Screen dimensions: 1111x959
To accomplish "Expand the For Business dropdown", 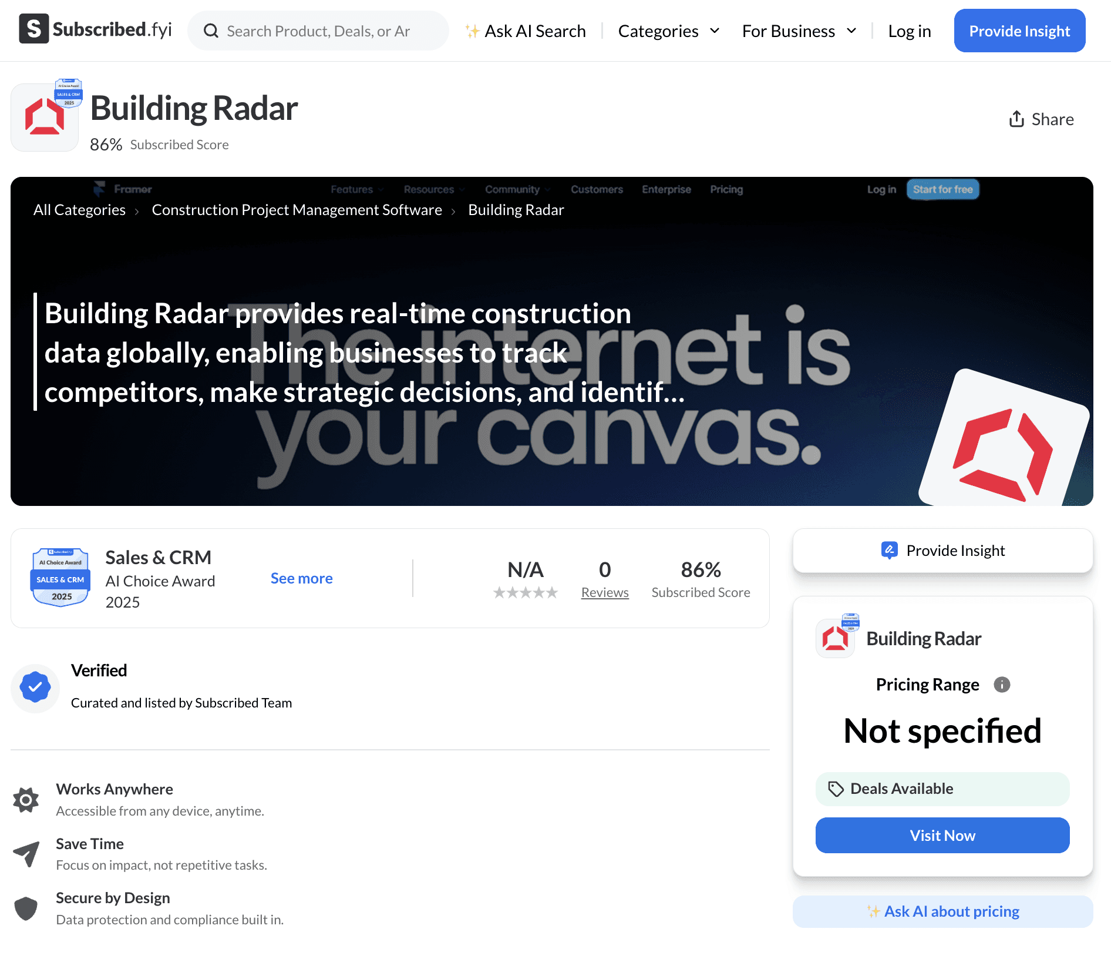I will coord(799,31).
